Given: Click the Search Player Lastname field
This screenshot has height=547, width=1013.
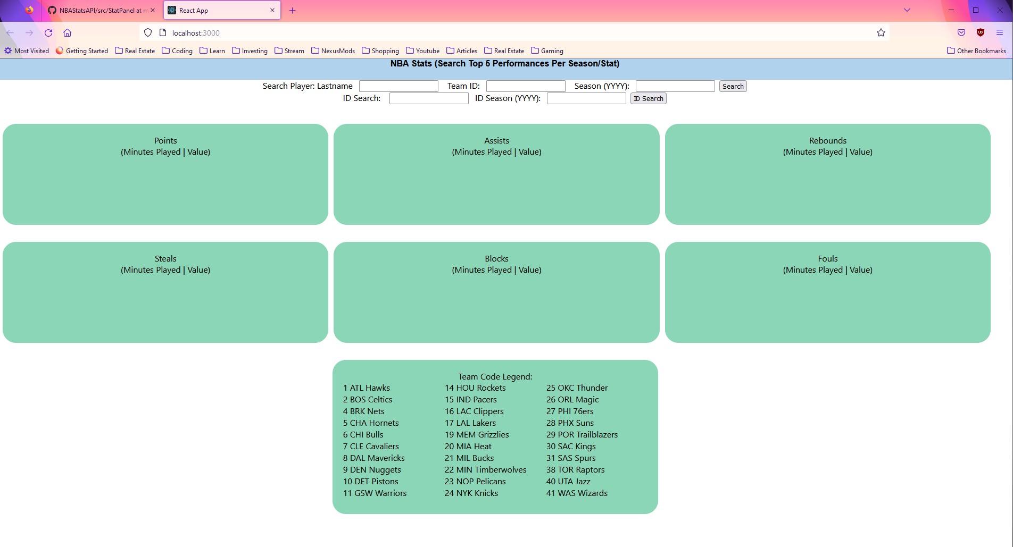Looking at the screenshot, I should (x=398, y=86).
